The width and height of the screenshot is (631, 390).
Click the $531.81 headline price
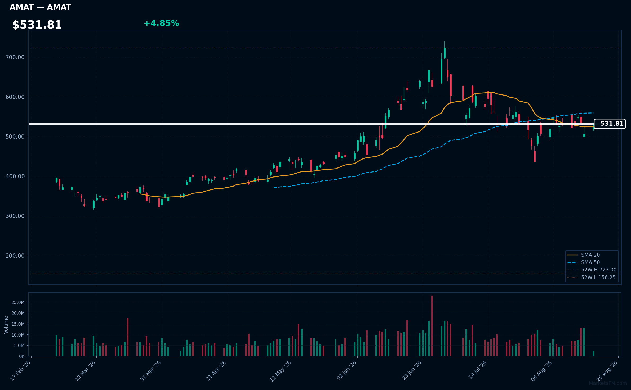click(37, 25)
